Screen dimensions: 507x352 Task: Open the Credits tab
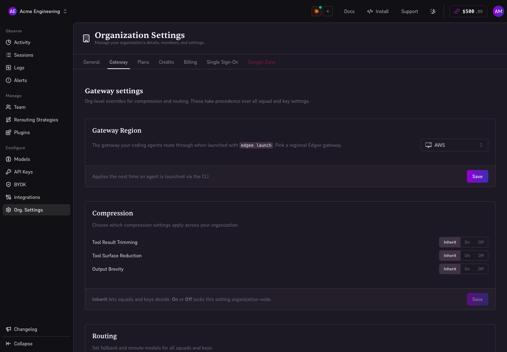point(166,62)
